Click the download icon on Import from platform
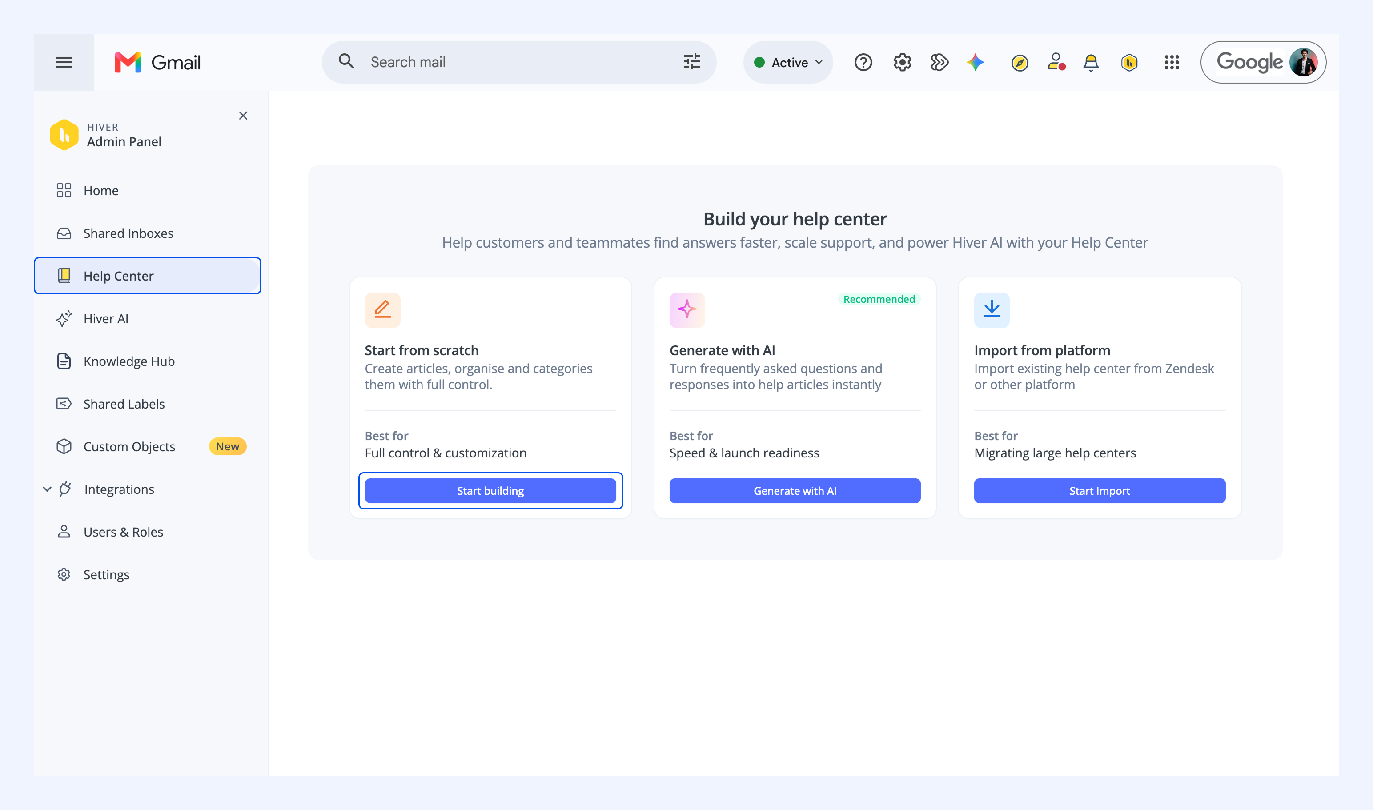This screenshot has height=810, width=1373. click(992, 310)
